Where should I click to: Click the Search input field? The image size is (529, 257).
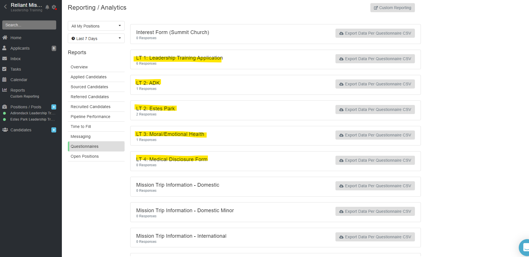pos(29,25)
